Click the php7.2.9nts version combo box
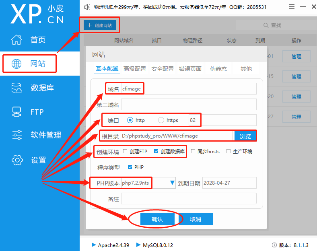317x251 pixels. [148, 183]
